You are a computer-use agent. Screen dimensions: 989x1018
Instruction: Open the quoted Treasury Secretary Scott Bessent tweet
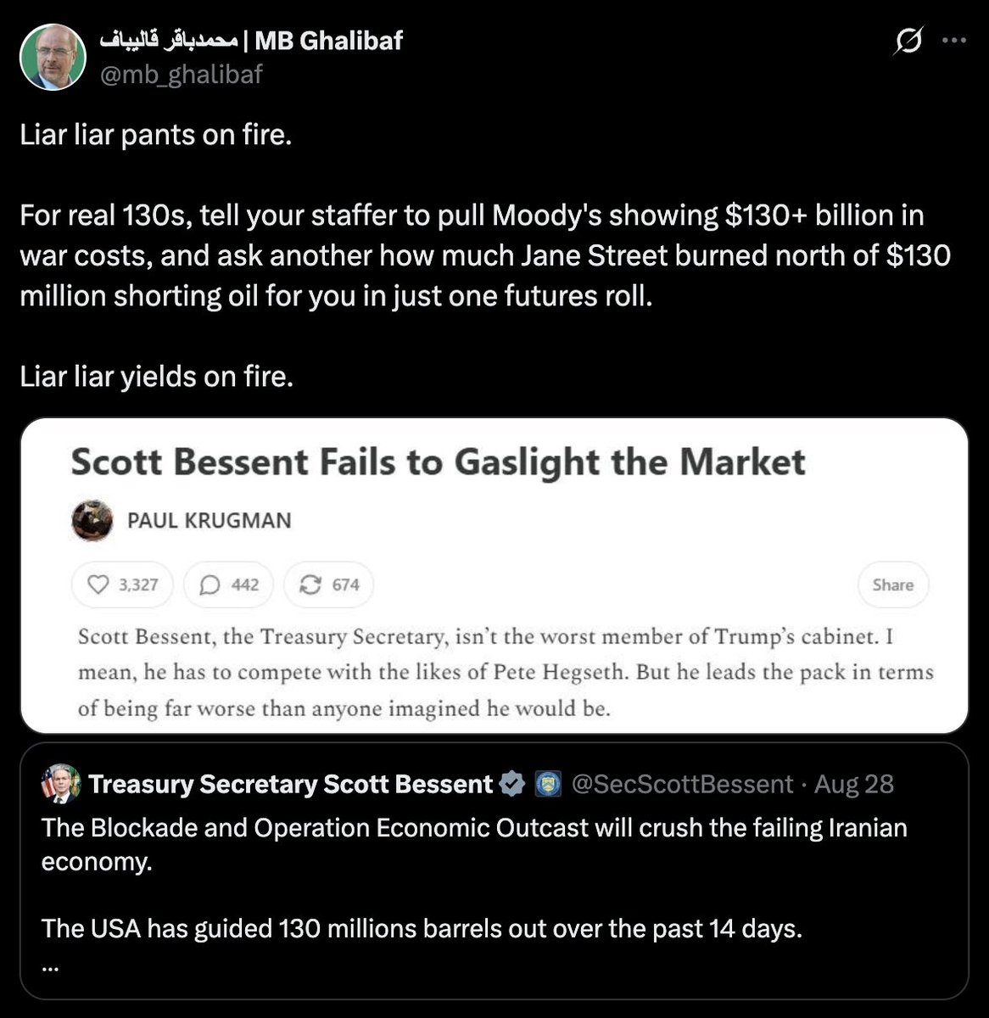tap(494, 871)
